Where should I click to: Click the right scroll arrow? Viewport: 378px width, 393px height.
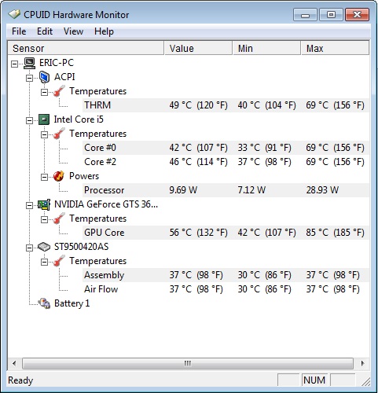coord(362,364)
